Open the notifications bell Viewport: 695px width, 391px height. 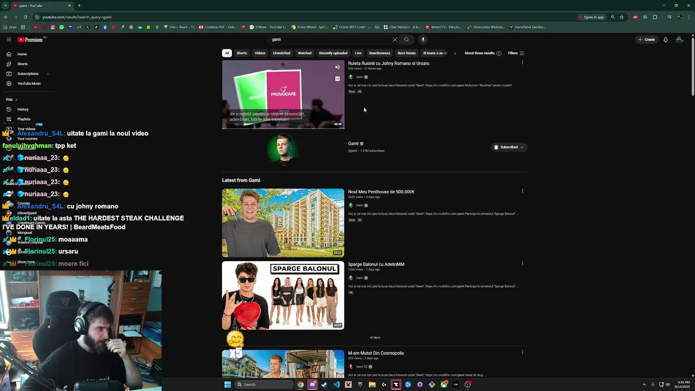pos(665,40)
